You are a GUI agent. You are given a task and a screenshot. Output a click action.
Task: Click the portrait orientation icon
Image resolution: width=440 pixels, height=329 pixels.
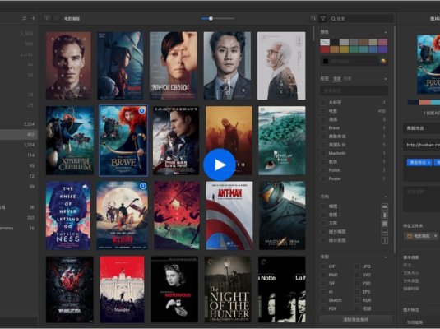click(385, 215)
